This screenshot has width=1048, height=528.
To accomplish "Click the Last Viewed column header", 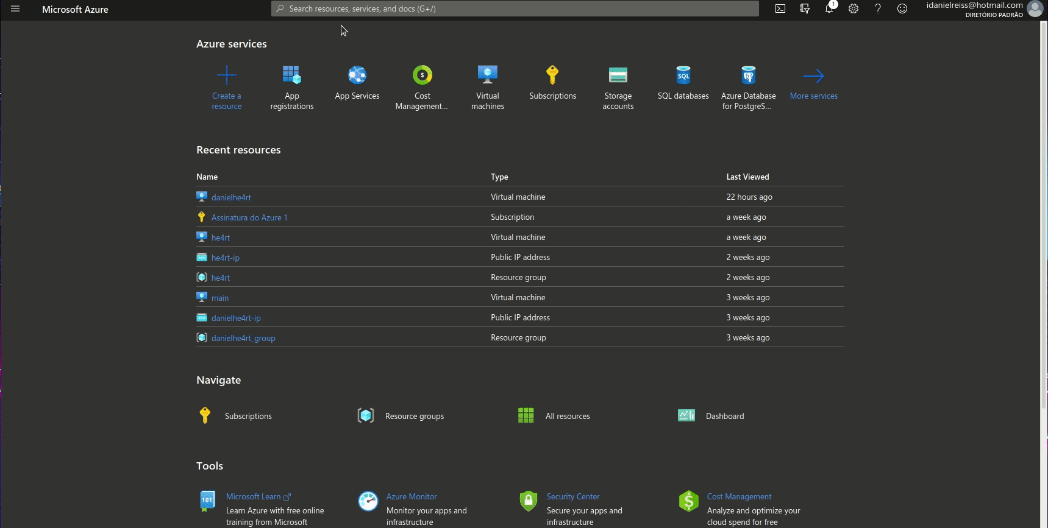I will [747, 177].
